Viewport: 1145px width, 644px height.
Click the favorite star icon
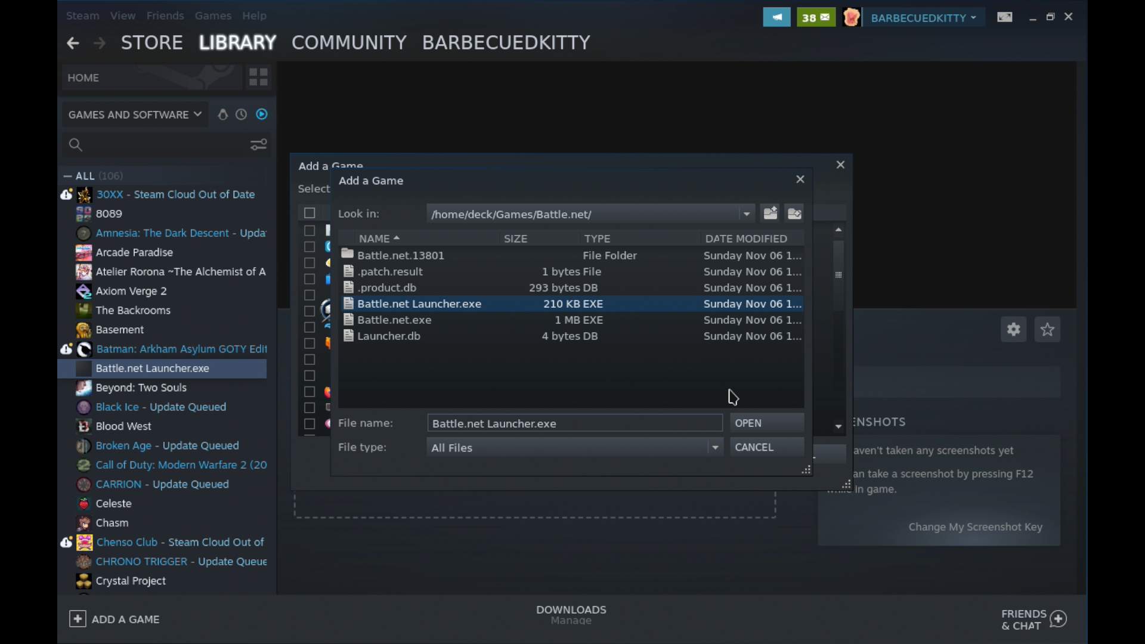pos(1047,329)
